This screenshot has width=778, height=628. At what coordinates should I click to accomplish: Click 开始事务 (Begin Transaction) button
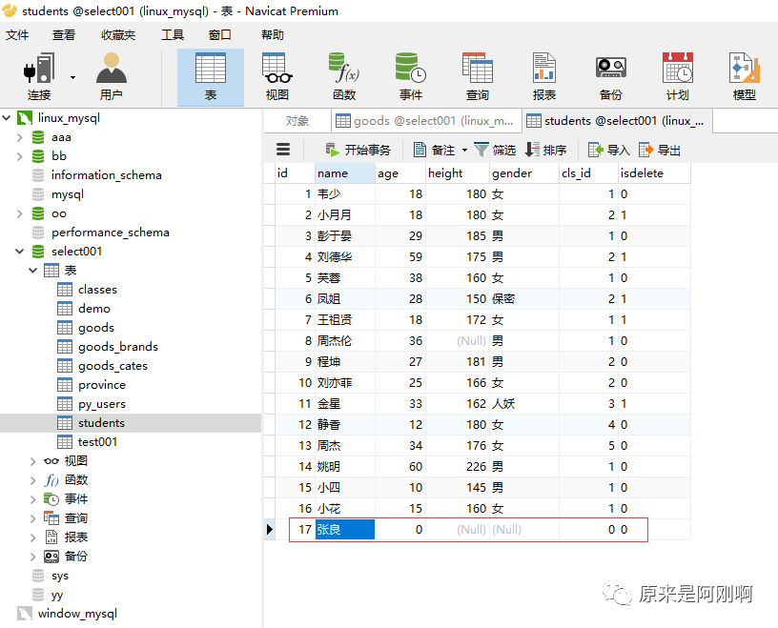[x=358, y=150]
